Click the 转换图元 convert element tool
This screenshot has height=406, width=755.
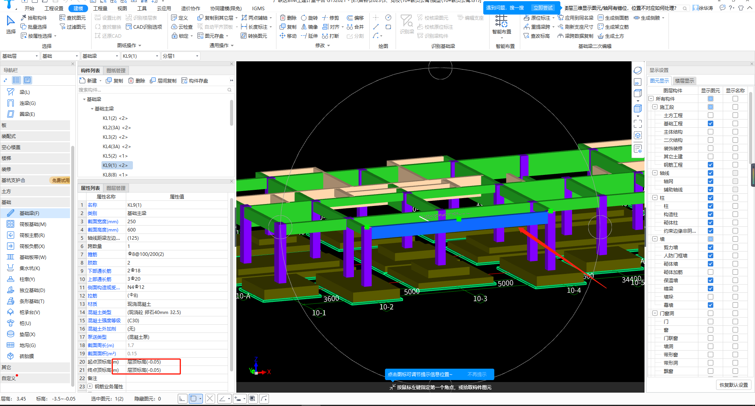[x=254, y=36]
